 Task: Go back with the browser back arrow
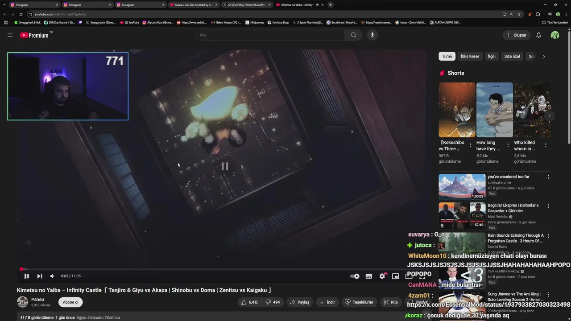pyautogui.click(x=5, y=14)
